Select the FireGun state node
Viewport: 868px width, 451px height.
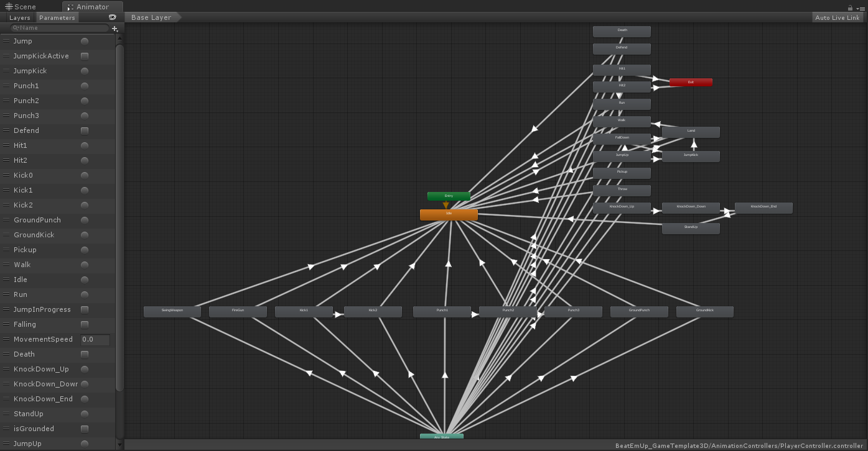pos(238,311)
